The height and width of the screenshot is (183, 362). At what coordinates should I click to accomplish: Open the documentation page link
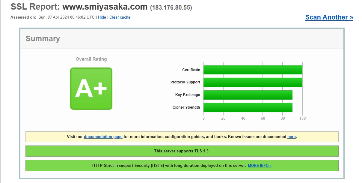point(103,137)
